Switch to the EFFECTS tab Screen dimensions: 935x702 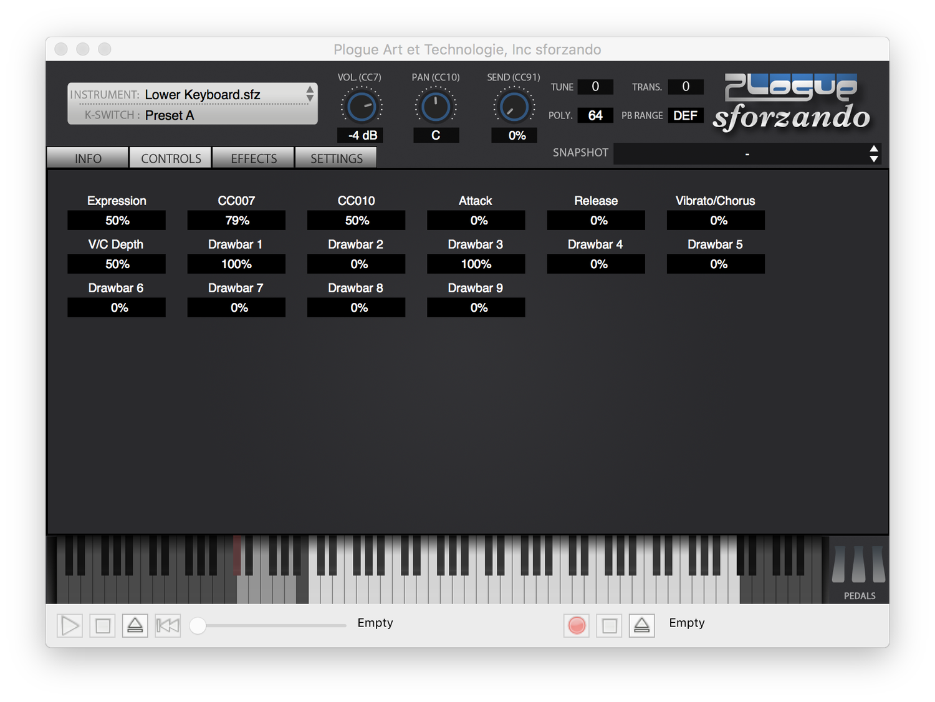click(x=252, y=158)
